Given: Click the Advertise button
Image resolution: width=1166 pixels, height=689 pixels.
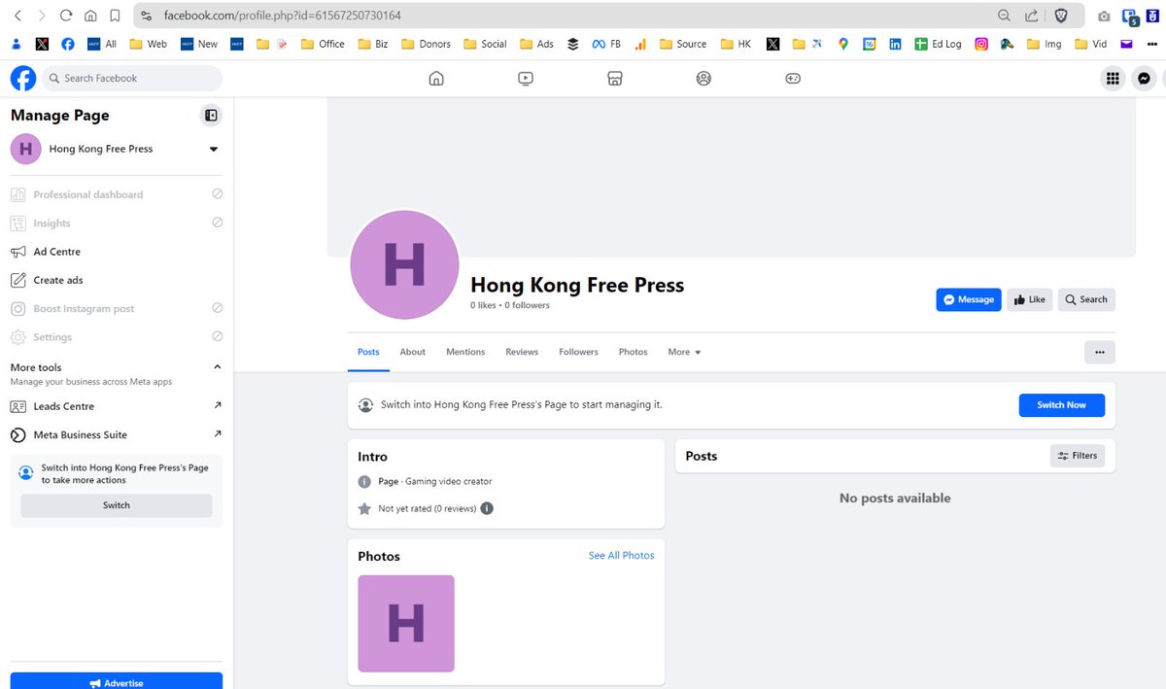Looking at the screenshot, I should pos(117,682).
